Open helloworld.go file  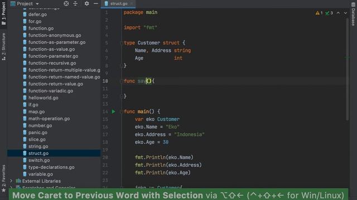coord(44,98)
